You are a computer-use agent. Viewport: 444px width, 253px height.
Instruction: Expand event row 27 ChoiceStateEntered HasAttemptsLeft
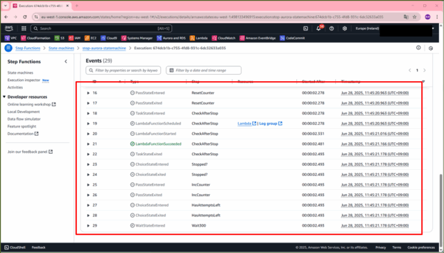[x=88, y=205]
